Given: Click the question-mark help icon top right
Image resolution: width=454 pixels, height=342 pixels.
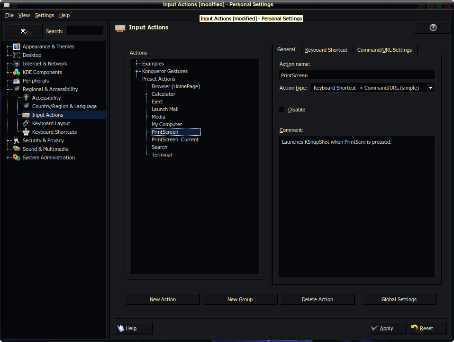Looking at the screenshot, I should tap(433, 28).
